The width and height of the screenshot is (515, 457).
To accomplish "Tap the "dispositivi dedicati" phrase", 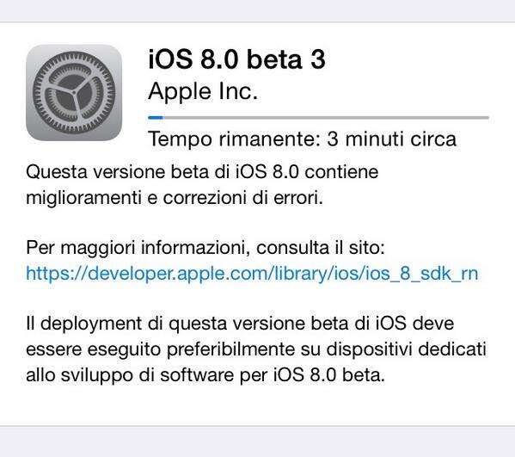I will click(x=407, y=349).
